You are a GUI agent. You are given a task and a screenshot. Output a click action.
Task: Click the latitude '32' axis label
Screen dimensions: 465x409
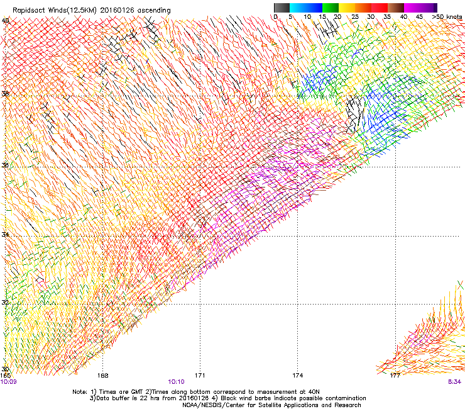pos(5,302)
